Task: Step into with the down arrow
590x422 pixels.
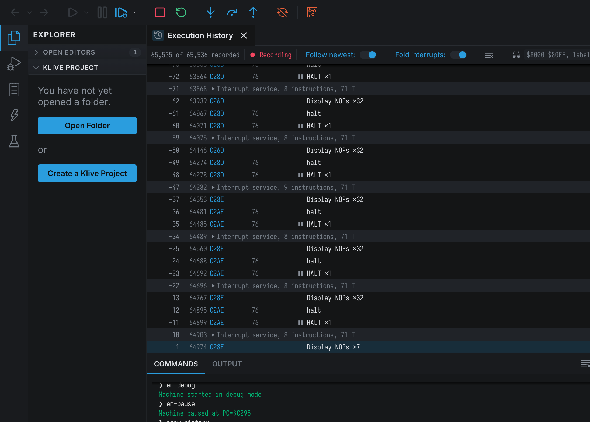Action: [x=211, y=12]
